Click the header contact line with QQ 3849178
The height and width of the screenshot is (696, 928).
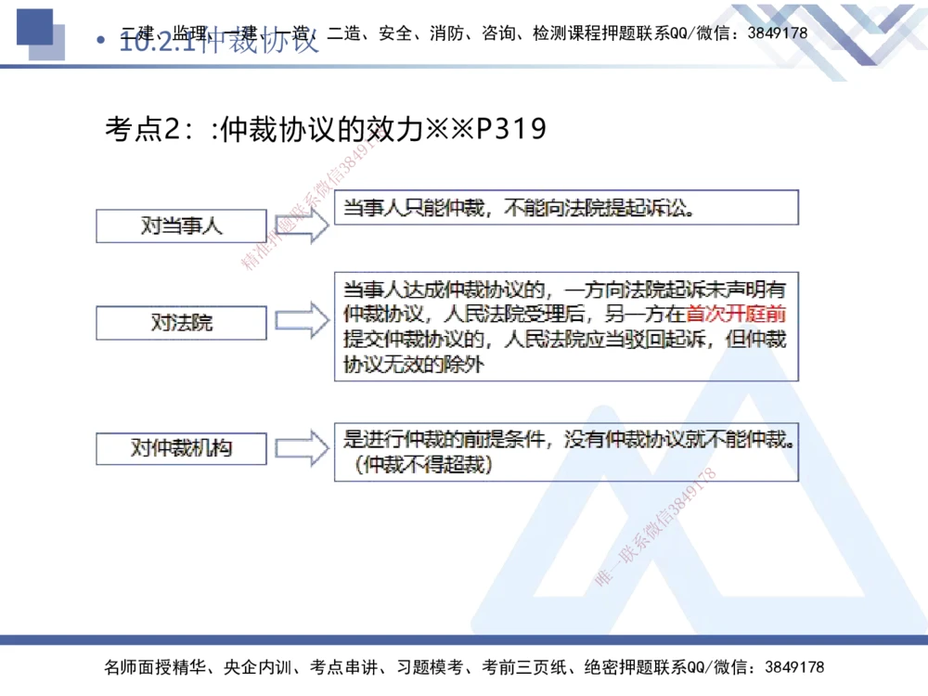pos(557,32)
